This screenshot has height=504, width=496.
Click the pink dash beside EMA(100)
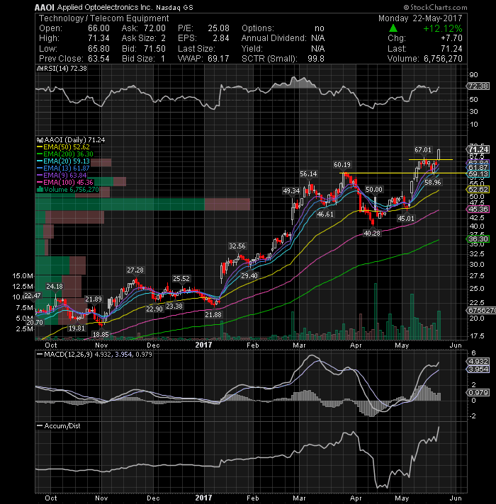40,182
